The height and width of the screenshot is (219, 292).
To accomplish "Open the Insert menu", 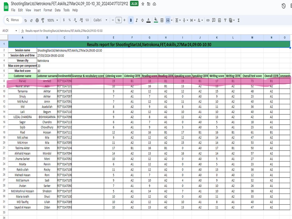I will [x=37, y=10].
